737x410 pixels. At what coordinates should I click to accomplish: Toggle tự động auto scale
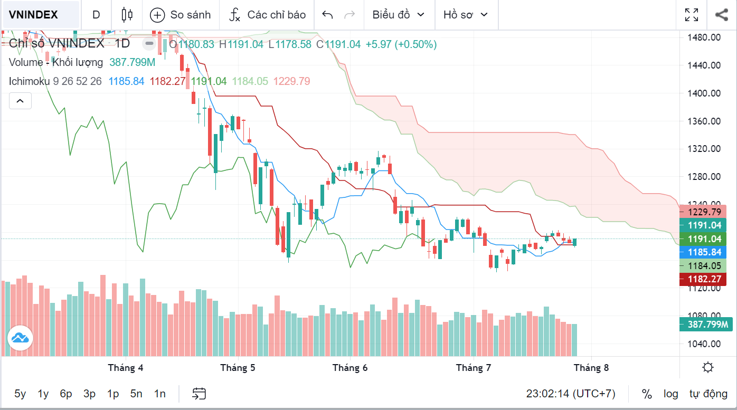point(708,394)
